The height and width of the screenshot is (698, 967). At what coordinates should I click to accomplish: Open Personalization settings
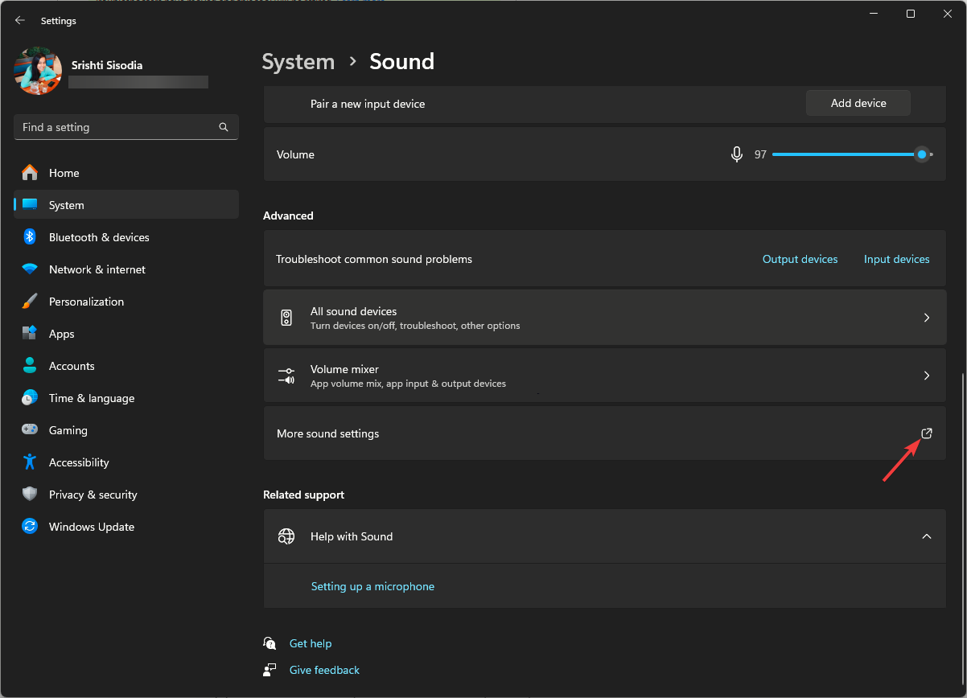[126, 302]
